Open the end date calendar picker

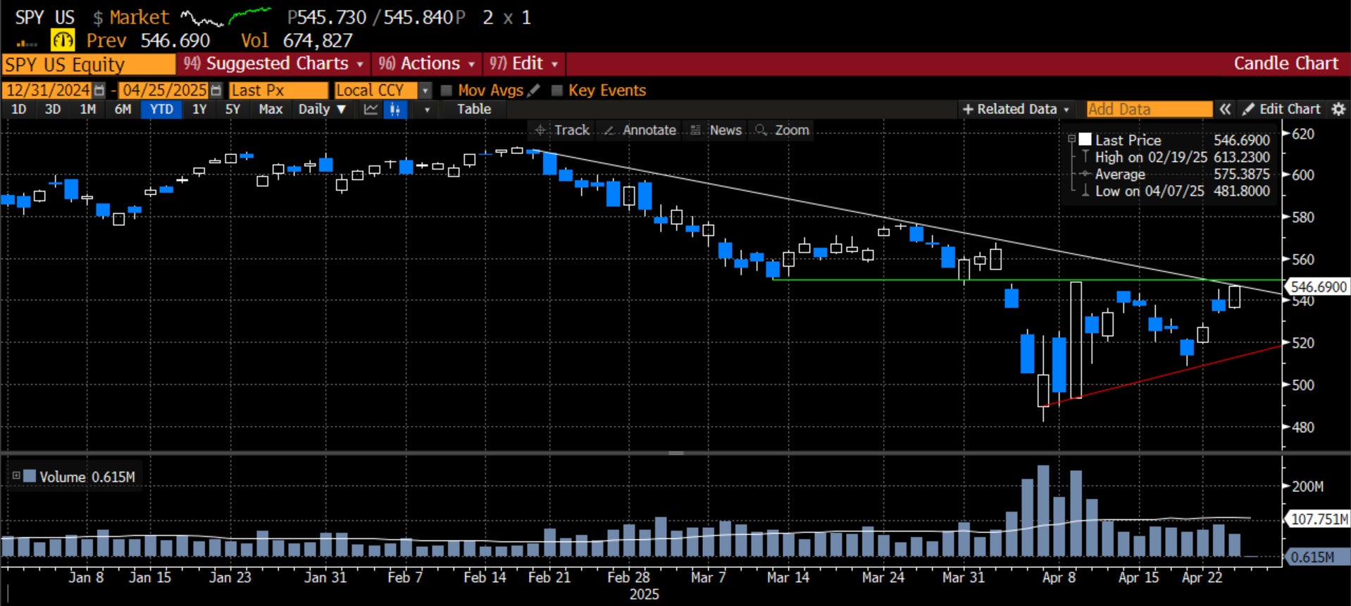point(216,91)
